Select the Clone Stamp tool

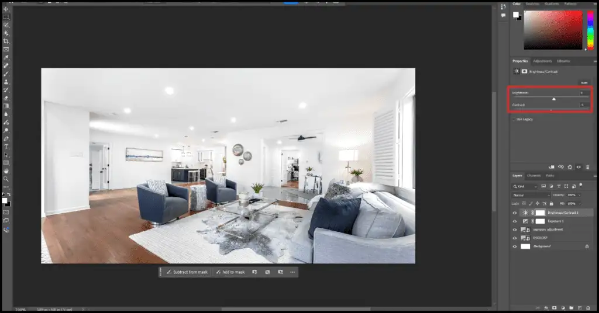(6, 82)
